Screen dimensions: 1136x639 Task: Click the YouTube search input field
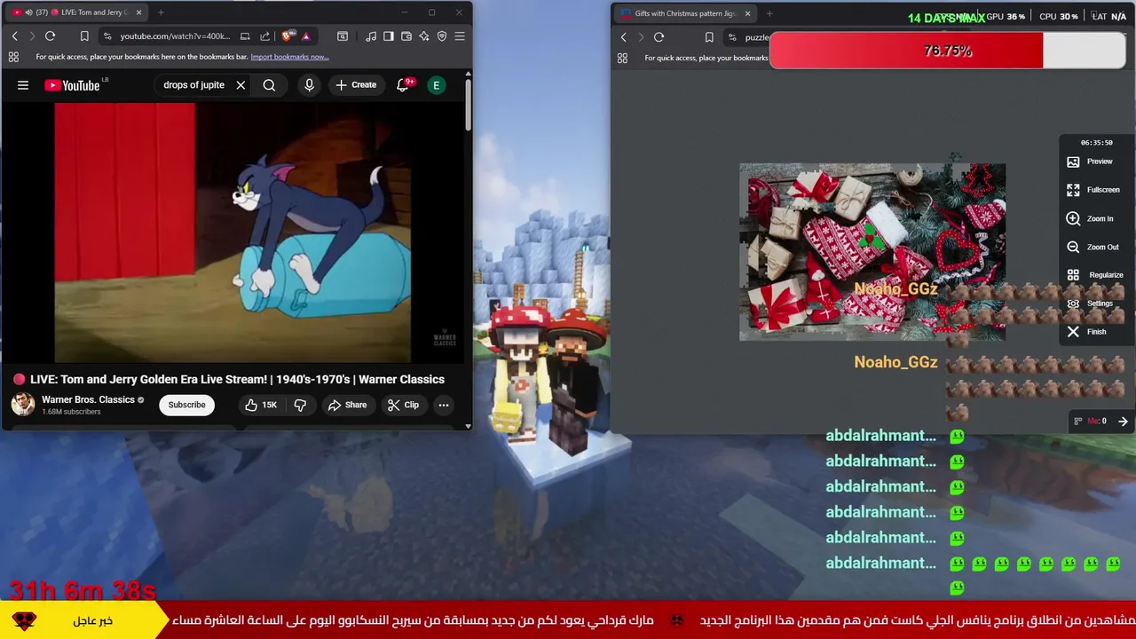tap(193, 85)
